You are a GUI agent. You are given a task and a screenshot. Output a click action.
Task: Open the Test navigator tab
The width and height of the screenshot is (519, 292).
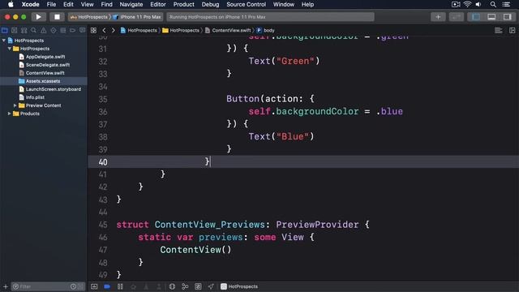tap(54, 31)
